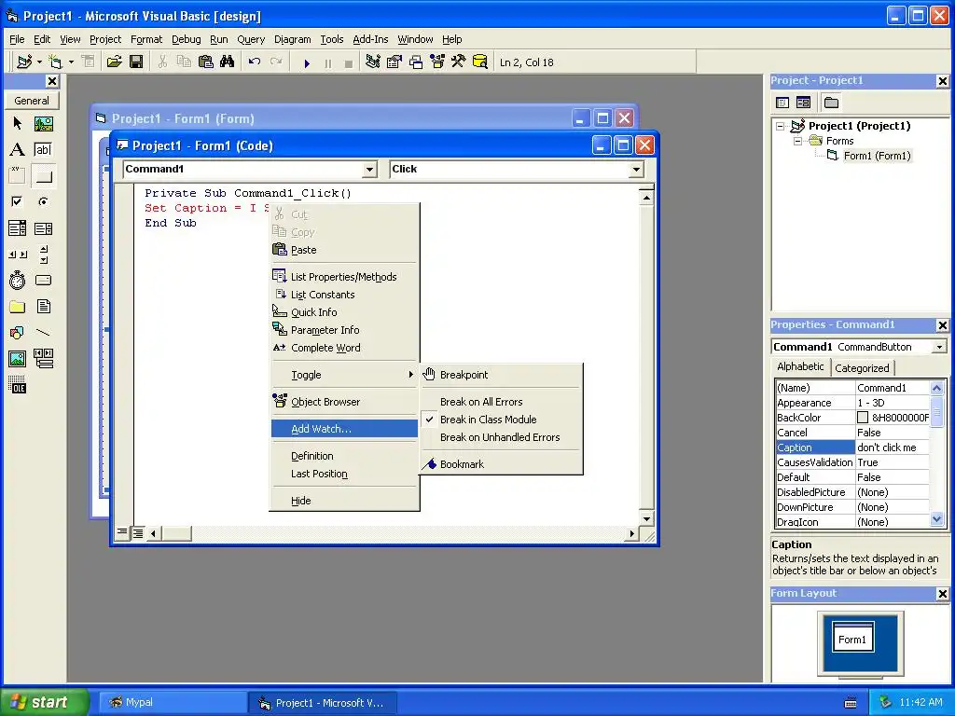This screenshot has height=716, width=955.
Task: Select Form1 (Form1) in the project tree
Action: tap(877, 156)
